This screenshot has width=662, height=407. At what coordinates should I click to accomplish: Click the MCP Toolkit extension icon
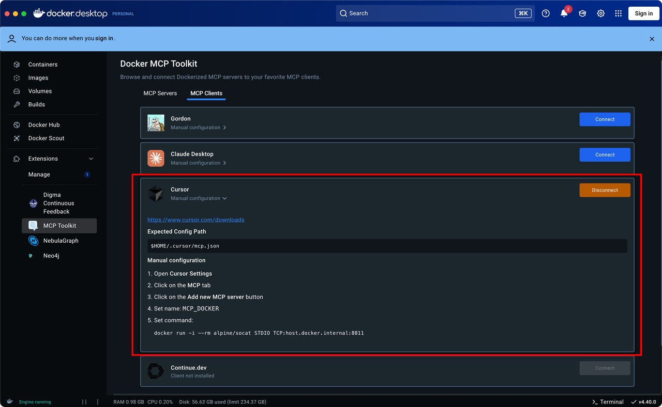pos(33,226)
